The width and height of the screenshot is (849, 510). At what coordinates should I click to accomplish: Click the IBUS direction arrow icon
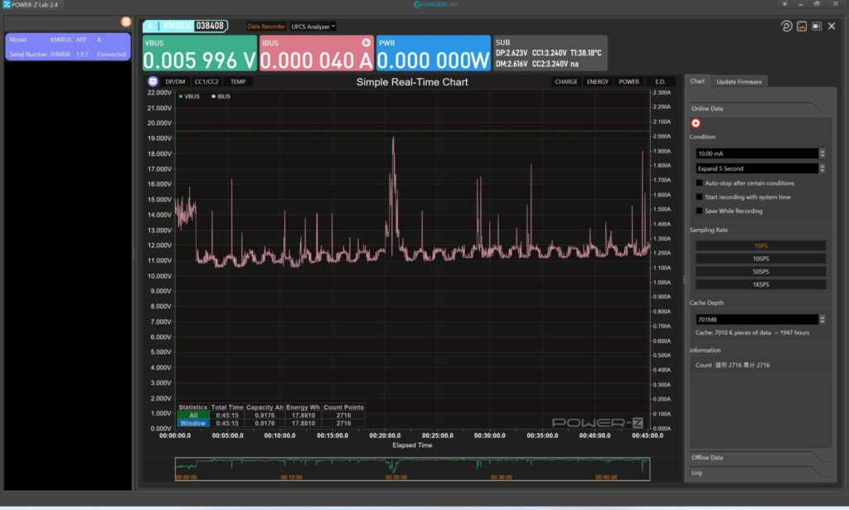point(366,42)
